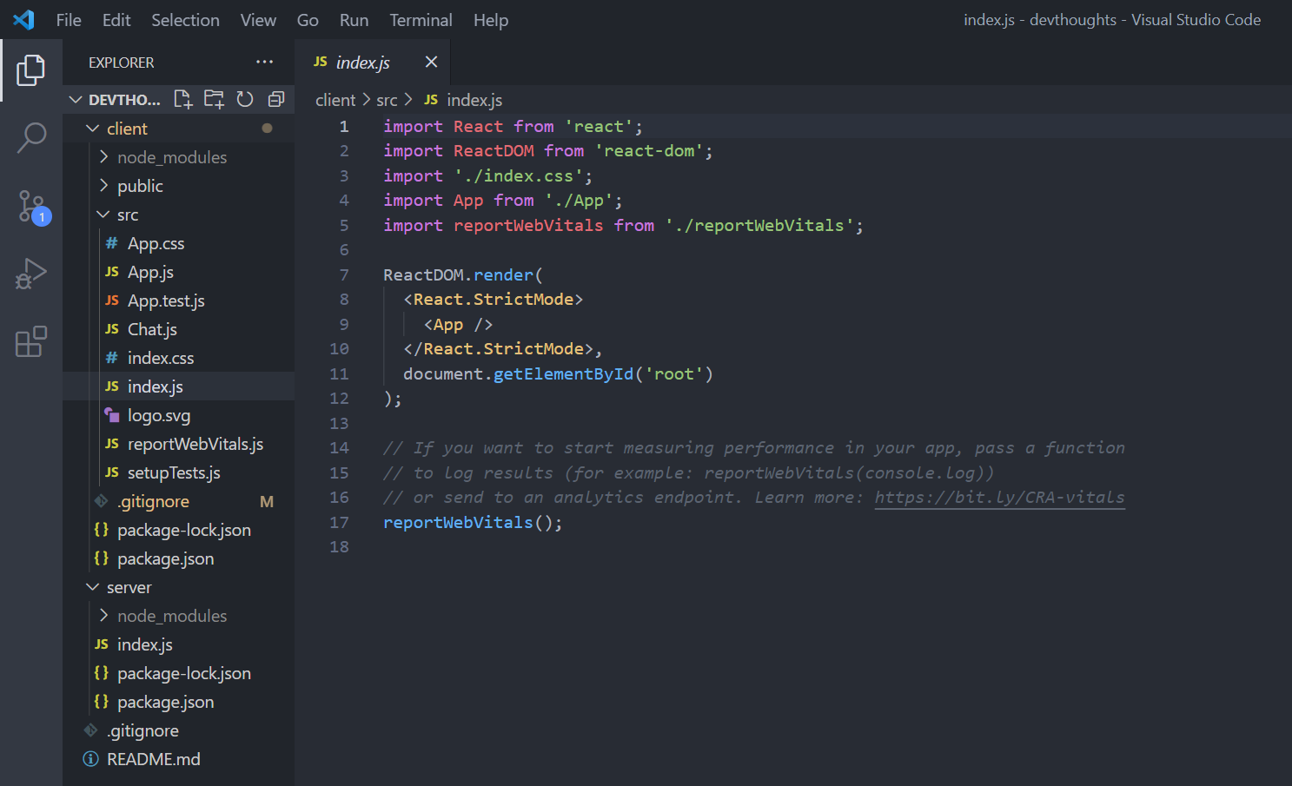This screenshot has width=1292, height=786.
Task: Open the Search view icon
Action: (x=31, y=138)
